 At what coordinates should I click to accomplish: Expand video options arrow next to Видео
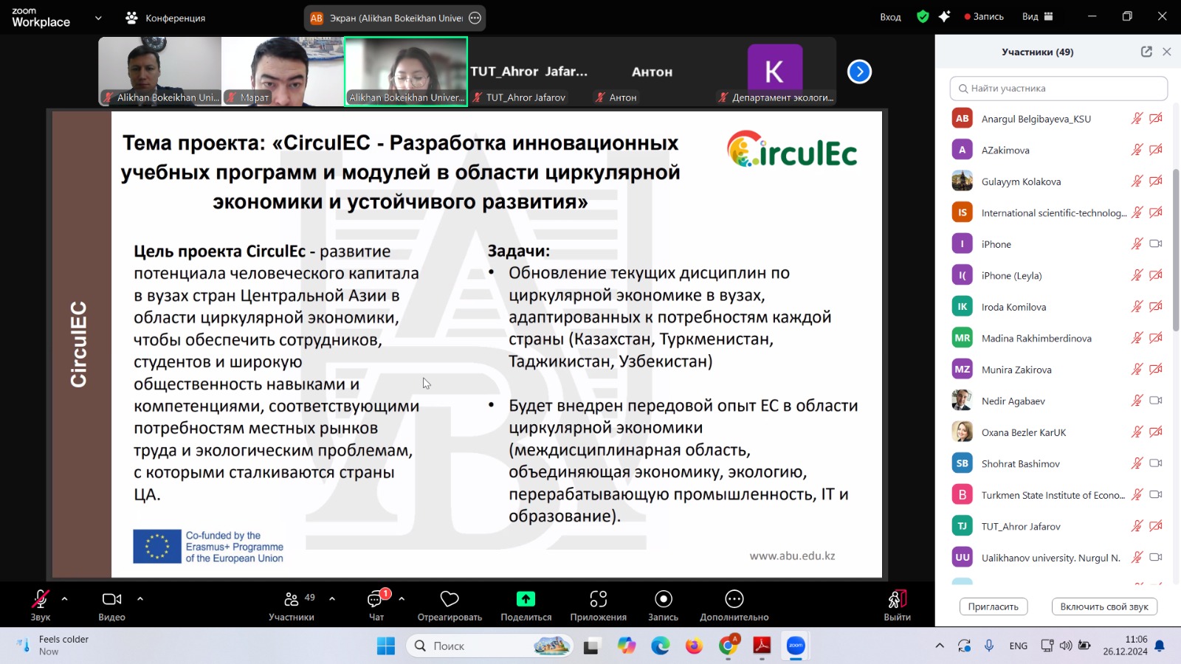click(x=140, y=598)
